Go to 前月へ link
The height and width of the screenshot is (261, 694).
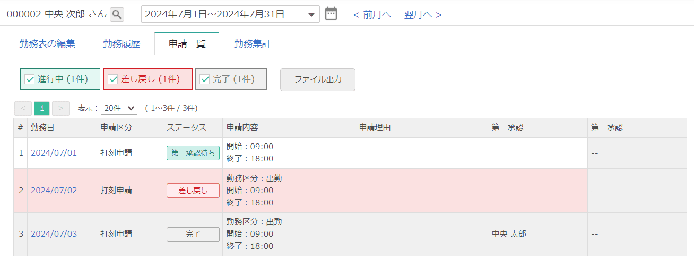(372, 14)
